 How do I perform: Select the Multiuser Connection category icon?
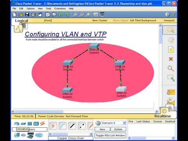(x=39, y=135)
